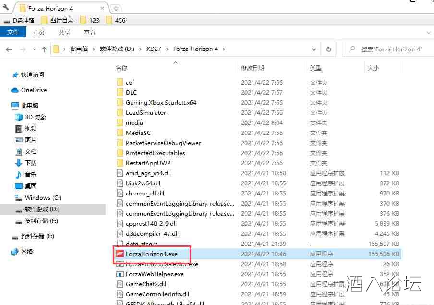Click the Forza Horizon 4 search box
This screenshot has height=305, width=434.
pyautogui.click(x=387, y=49)
